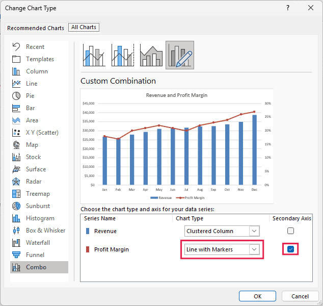Select the Funnel chart icon
The image size is (323, 306).
16,255
